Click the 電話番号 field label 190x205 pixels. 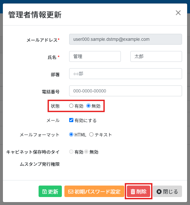coord(51,92)
